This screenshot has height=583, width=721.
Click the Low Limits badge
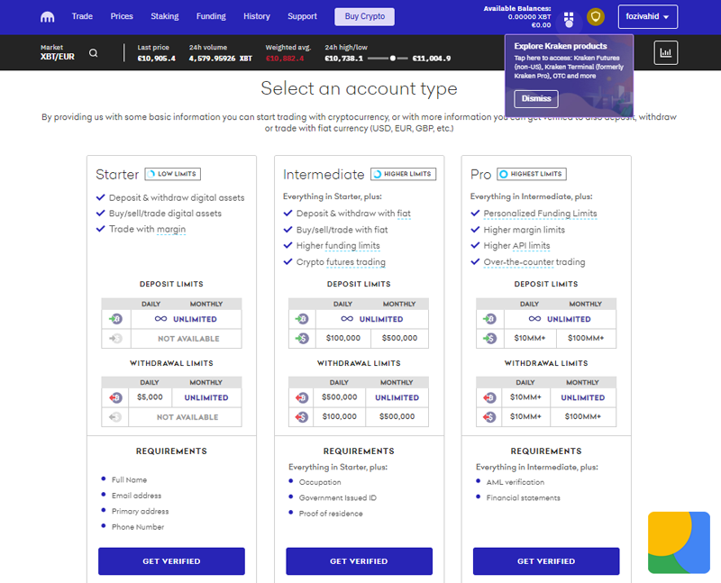pos(173,174)
